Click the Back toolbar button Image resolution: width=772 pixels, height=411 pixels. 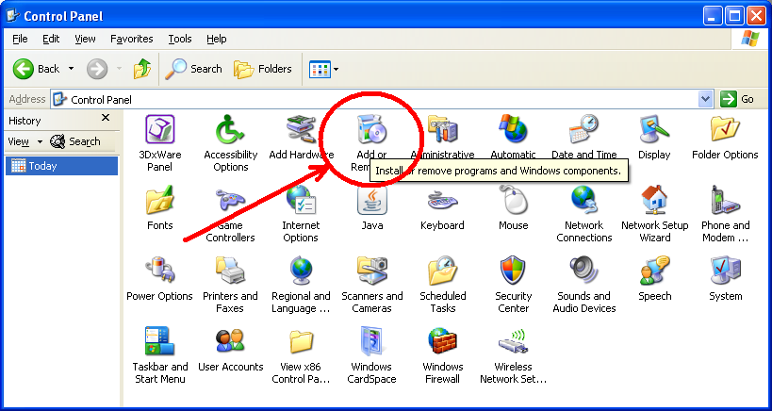[36, 69]
